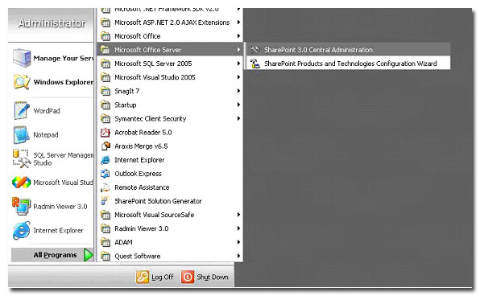Expand the Quest Software submenu arrow
Screen dimensions: 480x296
(x=238, y=256)
